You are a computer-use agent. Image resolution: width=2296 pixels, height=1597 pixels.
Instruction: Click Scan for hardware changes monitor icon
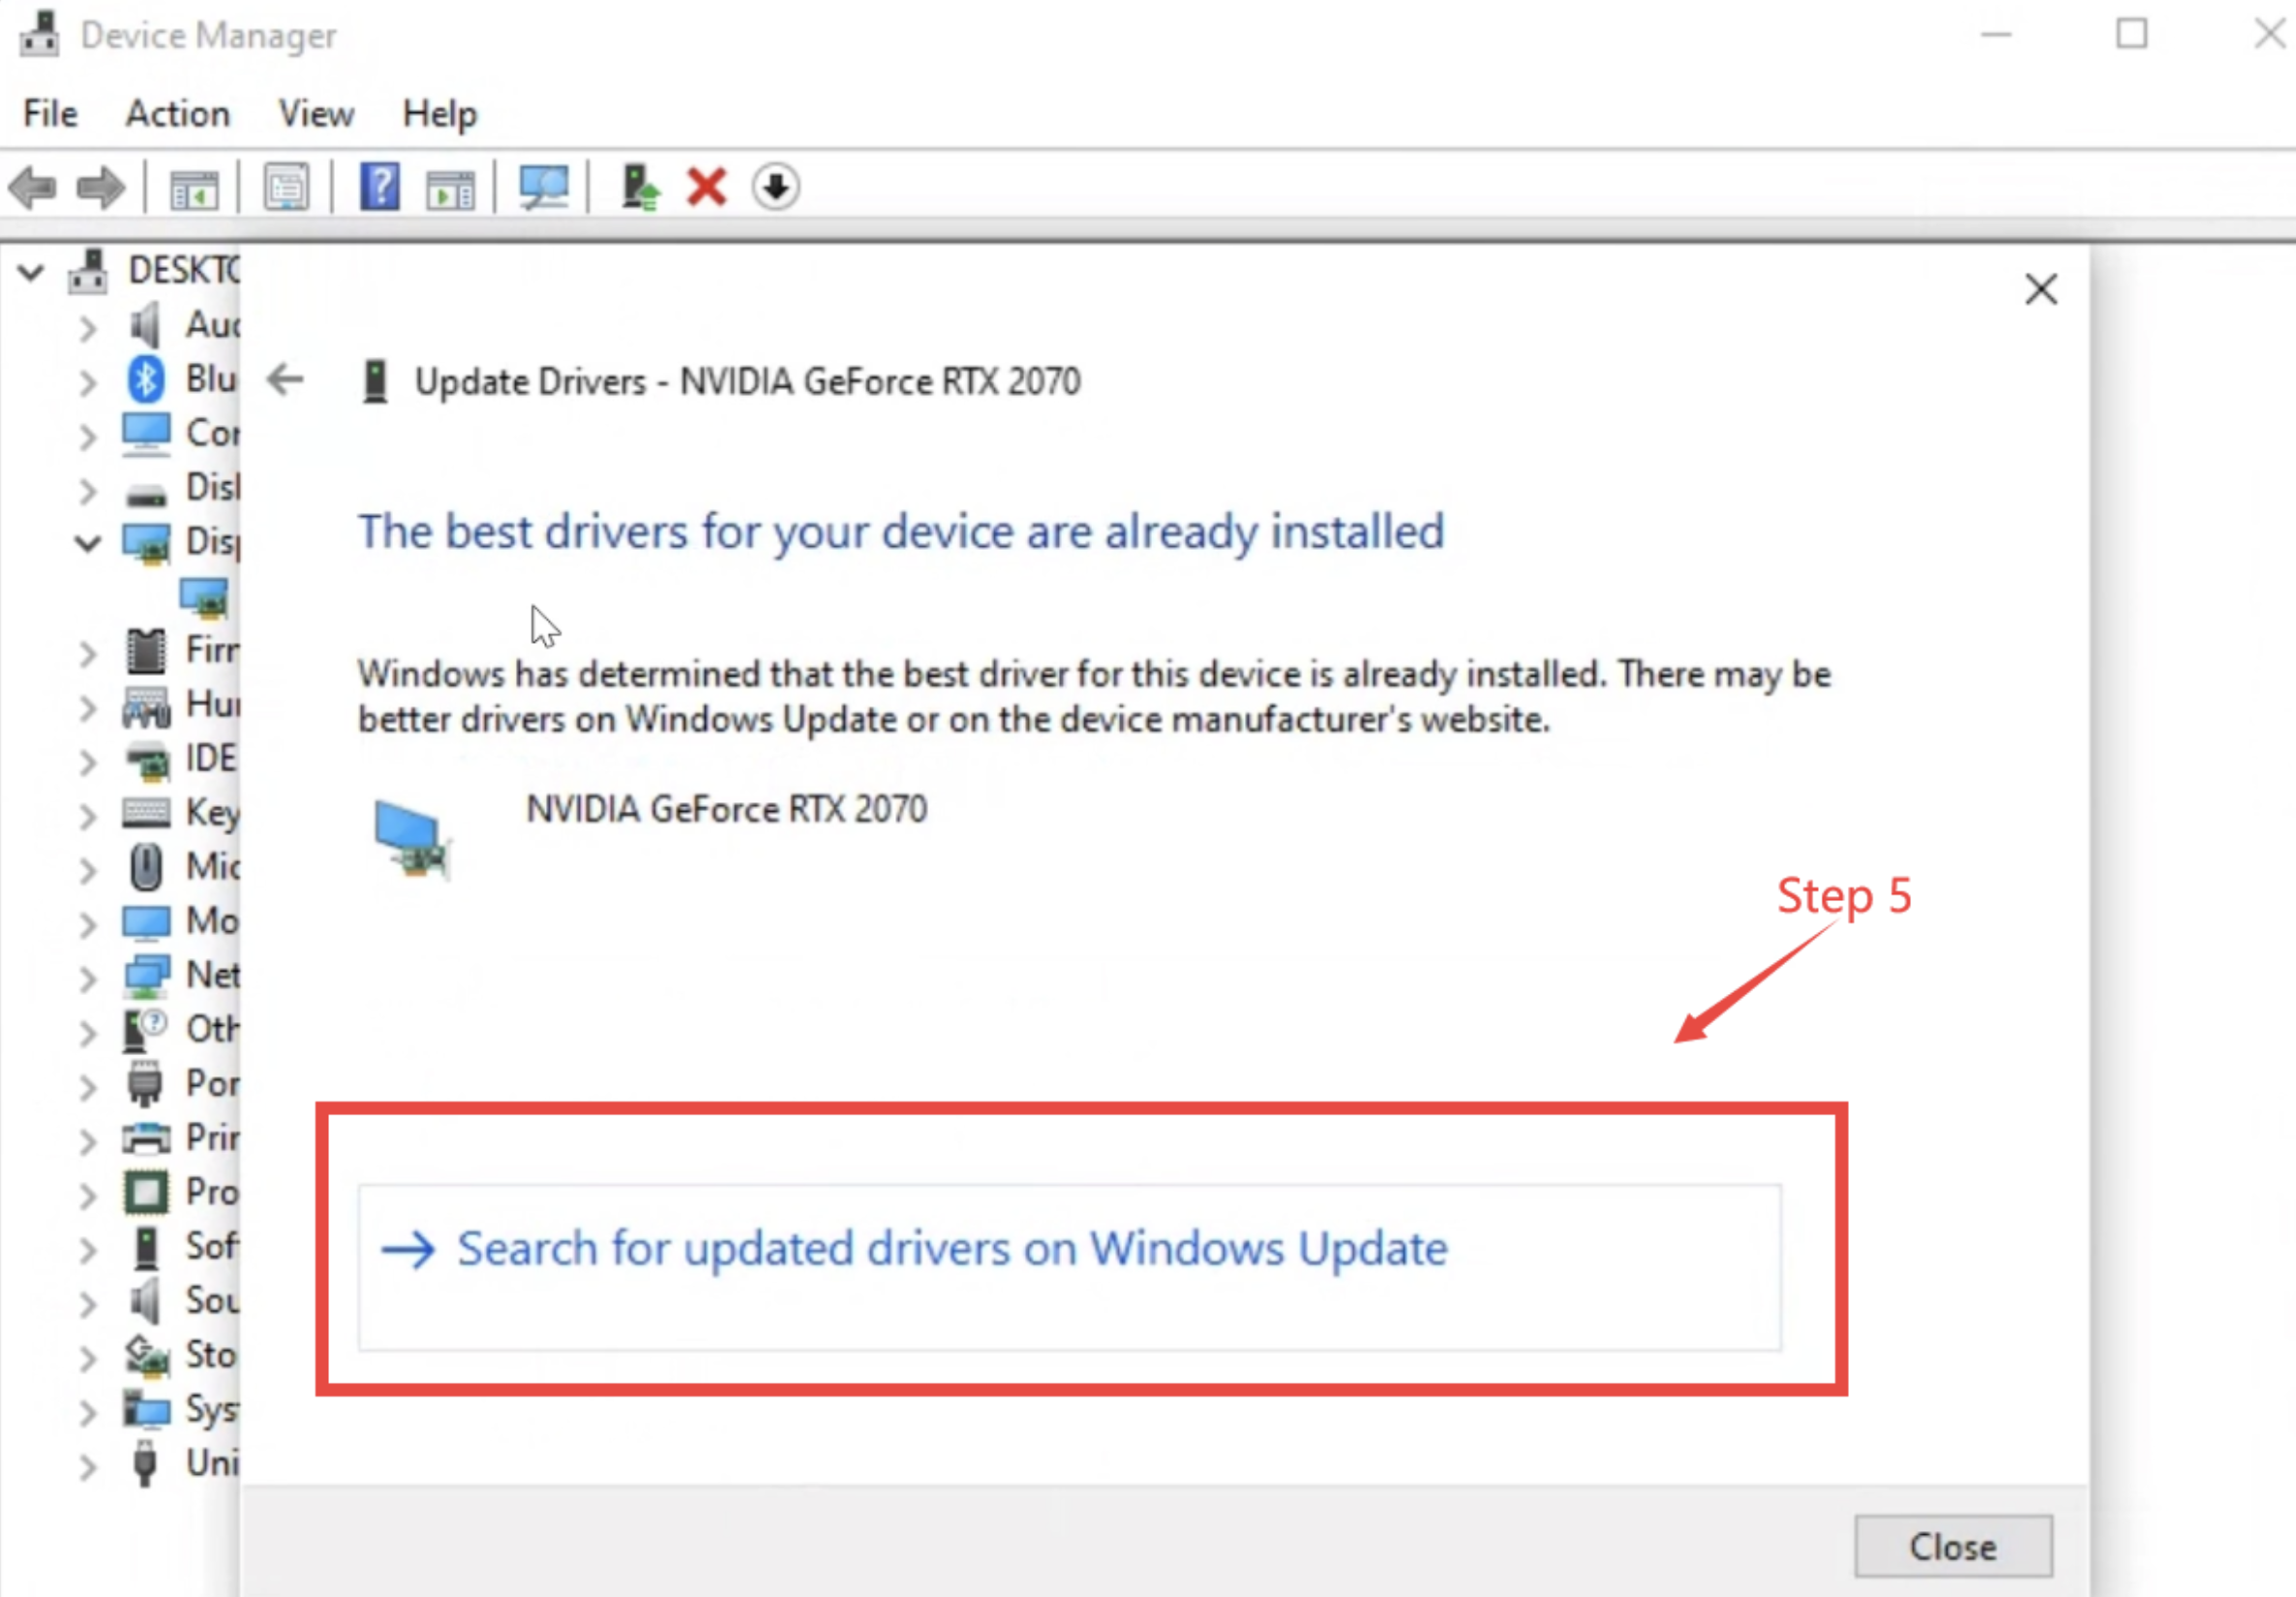click(544, 187)
